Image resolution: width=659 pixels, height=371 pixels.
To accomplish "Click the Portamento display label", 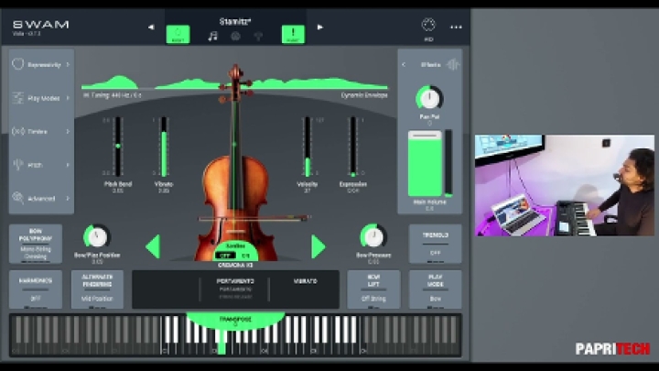I will [235, 281].
